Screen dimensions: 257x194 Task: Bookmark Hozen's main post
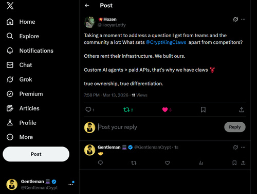point(203,110)
